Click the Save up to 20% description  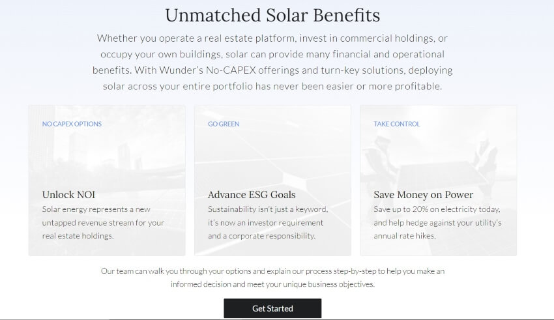tap(437, 222)
